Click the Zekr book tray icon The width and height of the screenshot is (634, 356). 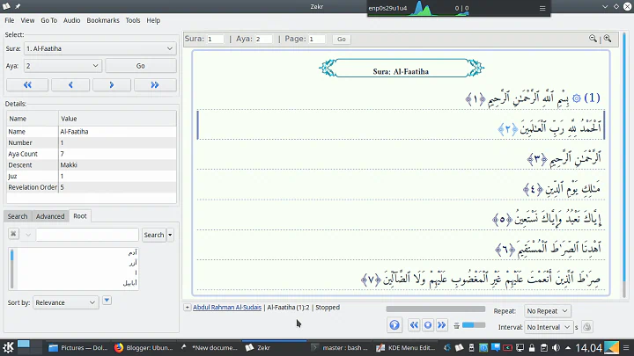[x=459, y=347]
